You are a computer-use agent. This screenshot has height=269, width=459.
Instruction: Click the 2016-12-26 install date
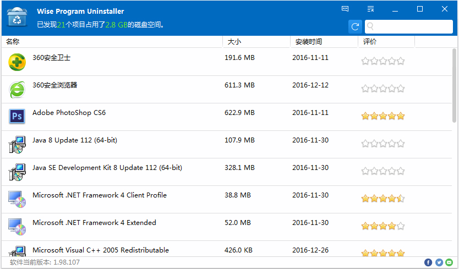[310, 250]
